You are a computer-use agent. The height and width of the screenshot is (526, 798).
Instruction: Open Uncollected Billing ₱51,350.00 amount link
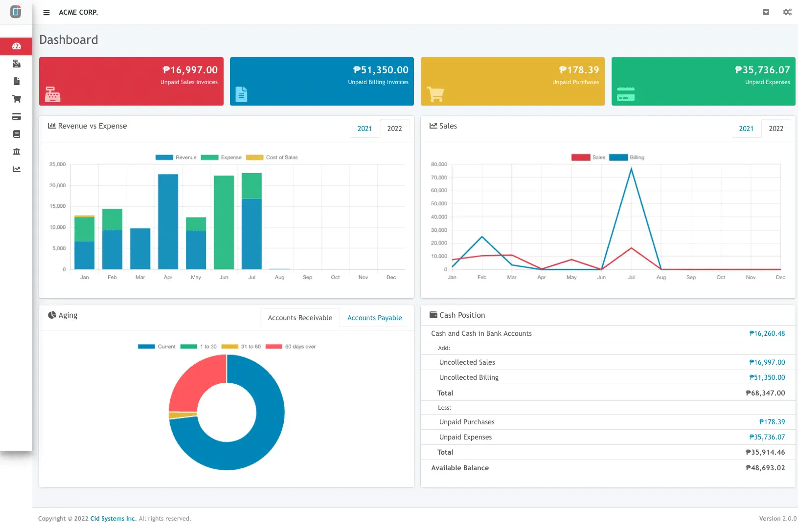click(x=767, y=377)
